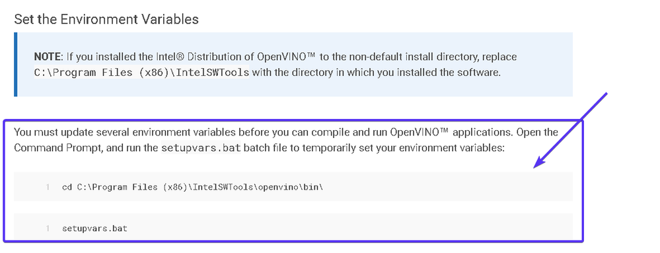The image size is (660, 253).
Task: Click the bold NOTE label
Action: tap(48, 57)
